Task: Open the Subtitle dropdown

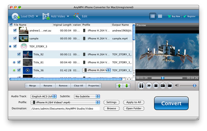Action: click(87, 97)
